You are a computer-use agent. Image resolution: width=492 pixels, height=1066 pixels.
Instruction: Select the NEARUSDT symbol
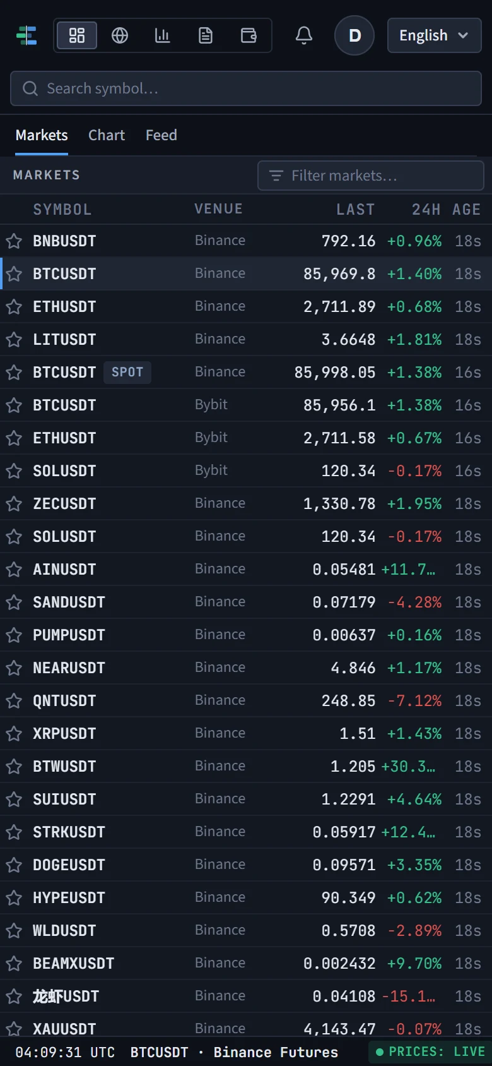point(69,668)
